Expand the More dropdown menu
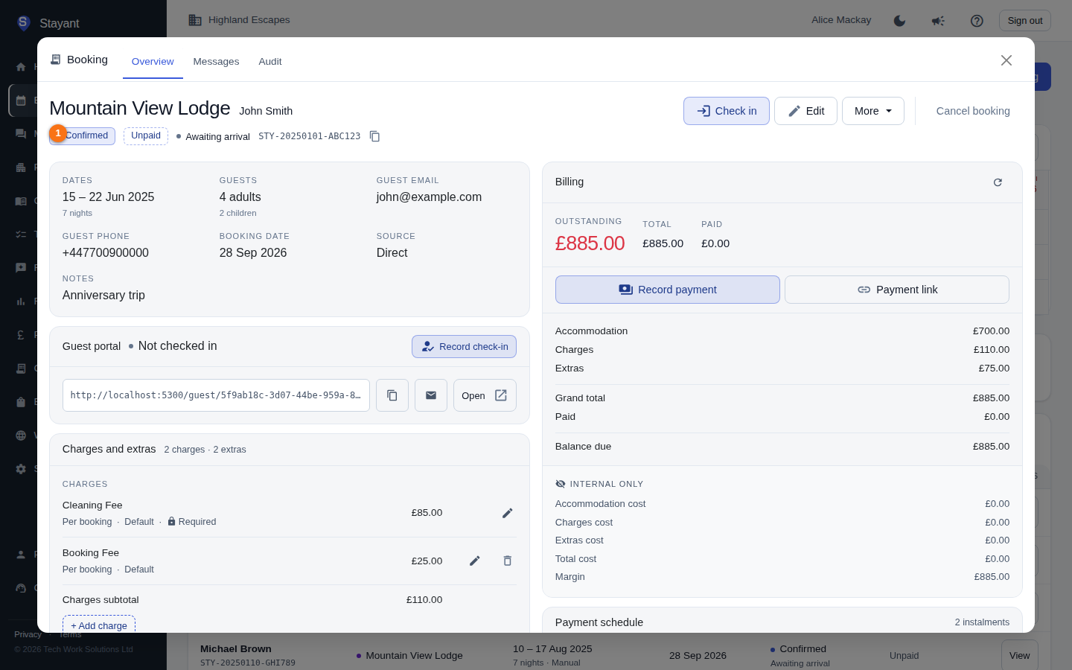This screenshot has width=1072, height=670. (873, 111)
